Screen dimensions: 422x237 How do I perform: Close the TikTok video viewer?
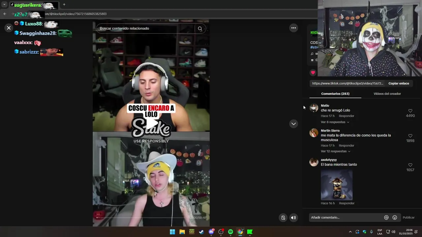9,28
